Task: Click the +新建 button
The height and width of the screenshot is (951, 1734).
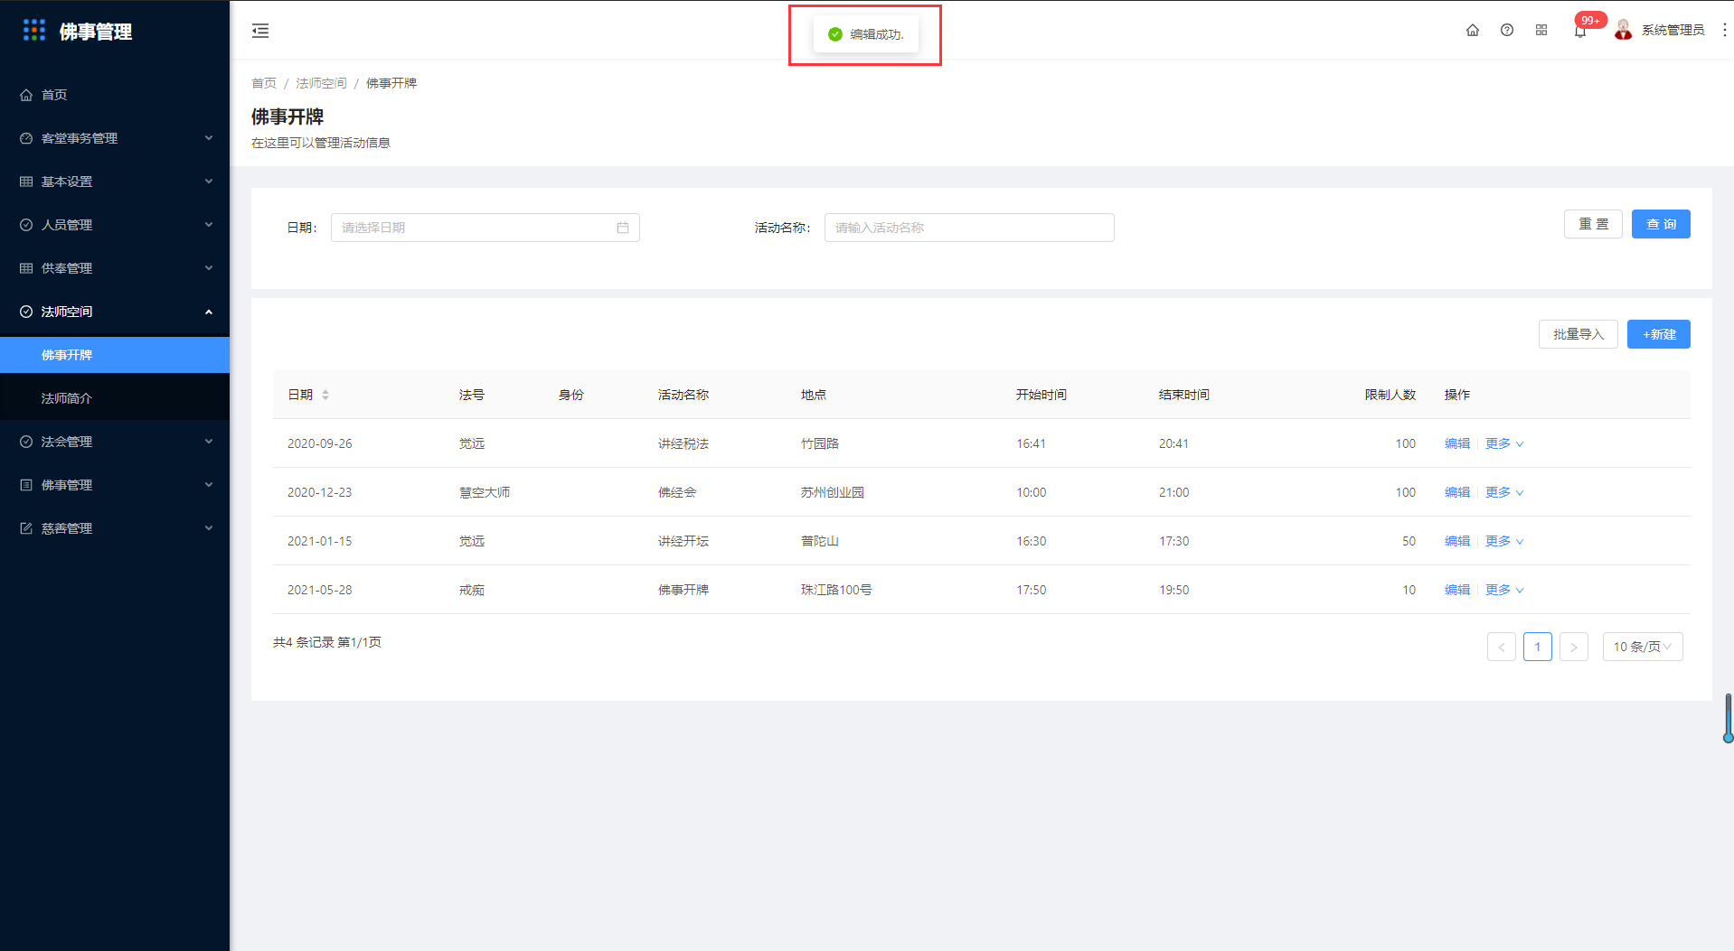Action: pos(1659,334)
